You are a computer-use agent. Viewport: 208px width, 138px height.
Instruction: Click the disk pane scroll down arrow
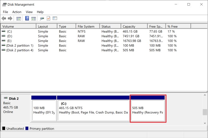pyautogui.click(x=205, y=123)
